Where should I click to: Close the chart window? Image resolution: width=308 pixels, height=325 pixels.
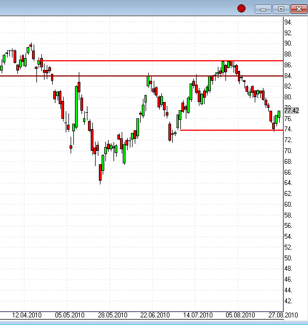299,9
